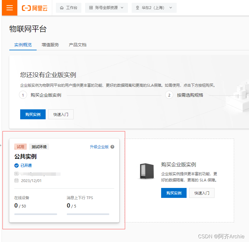Click the 在线设备 usage progress bar

pyautogui.click(x=36, y=214)
